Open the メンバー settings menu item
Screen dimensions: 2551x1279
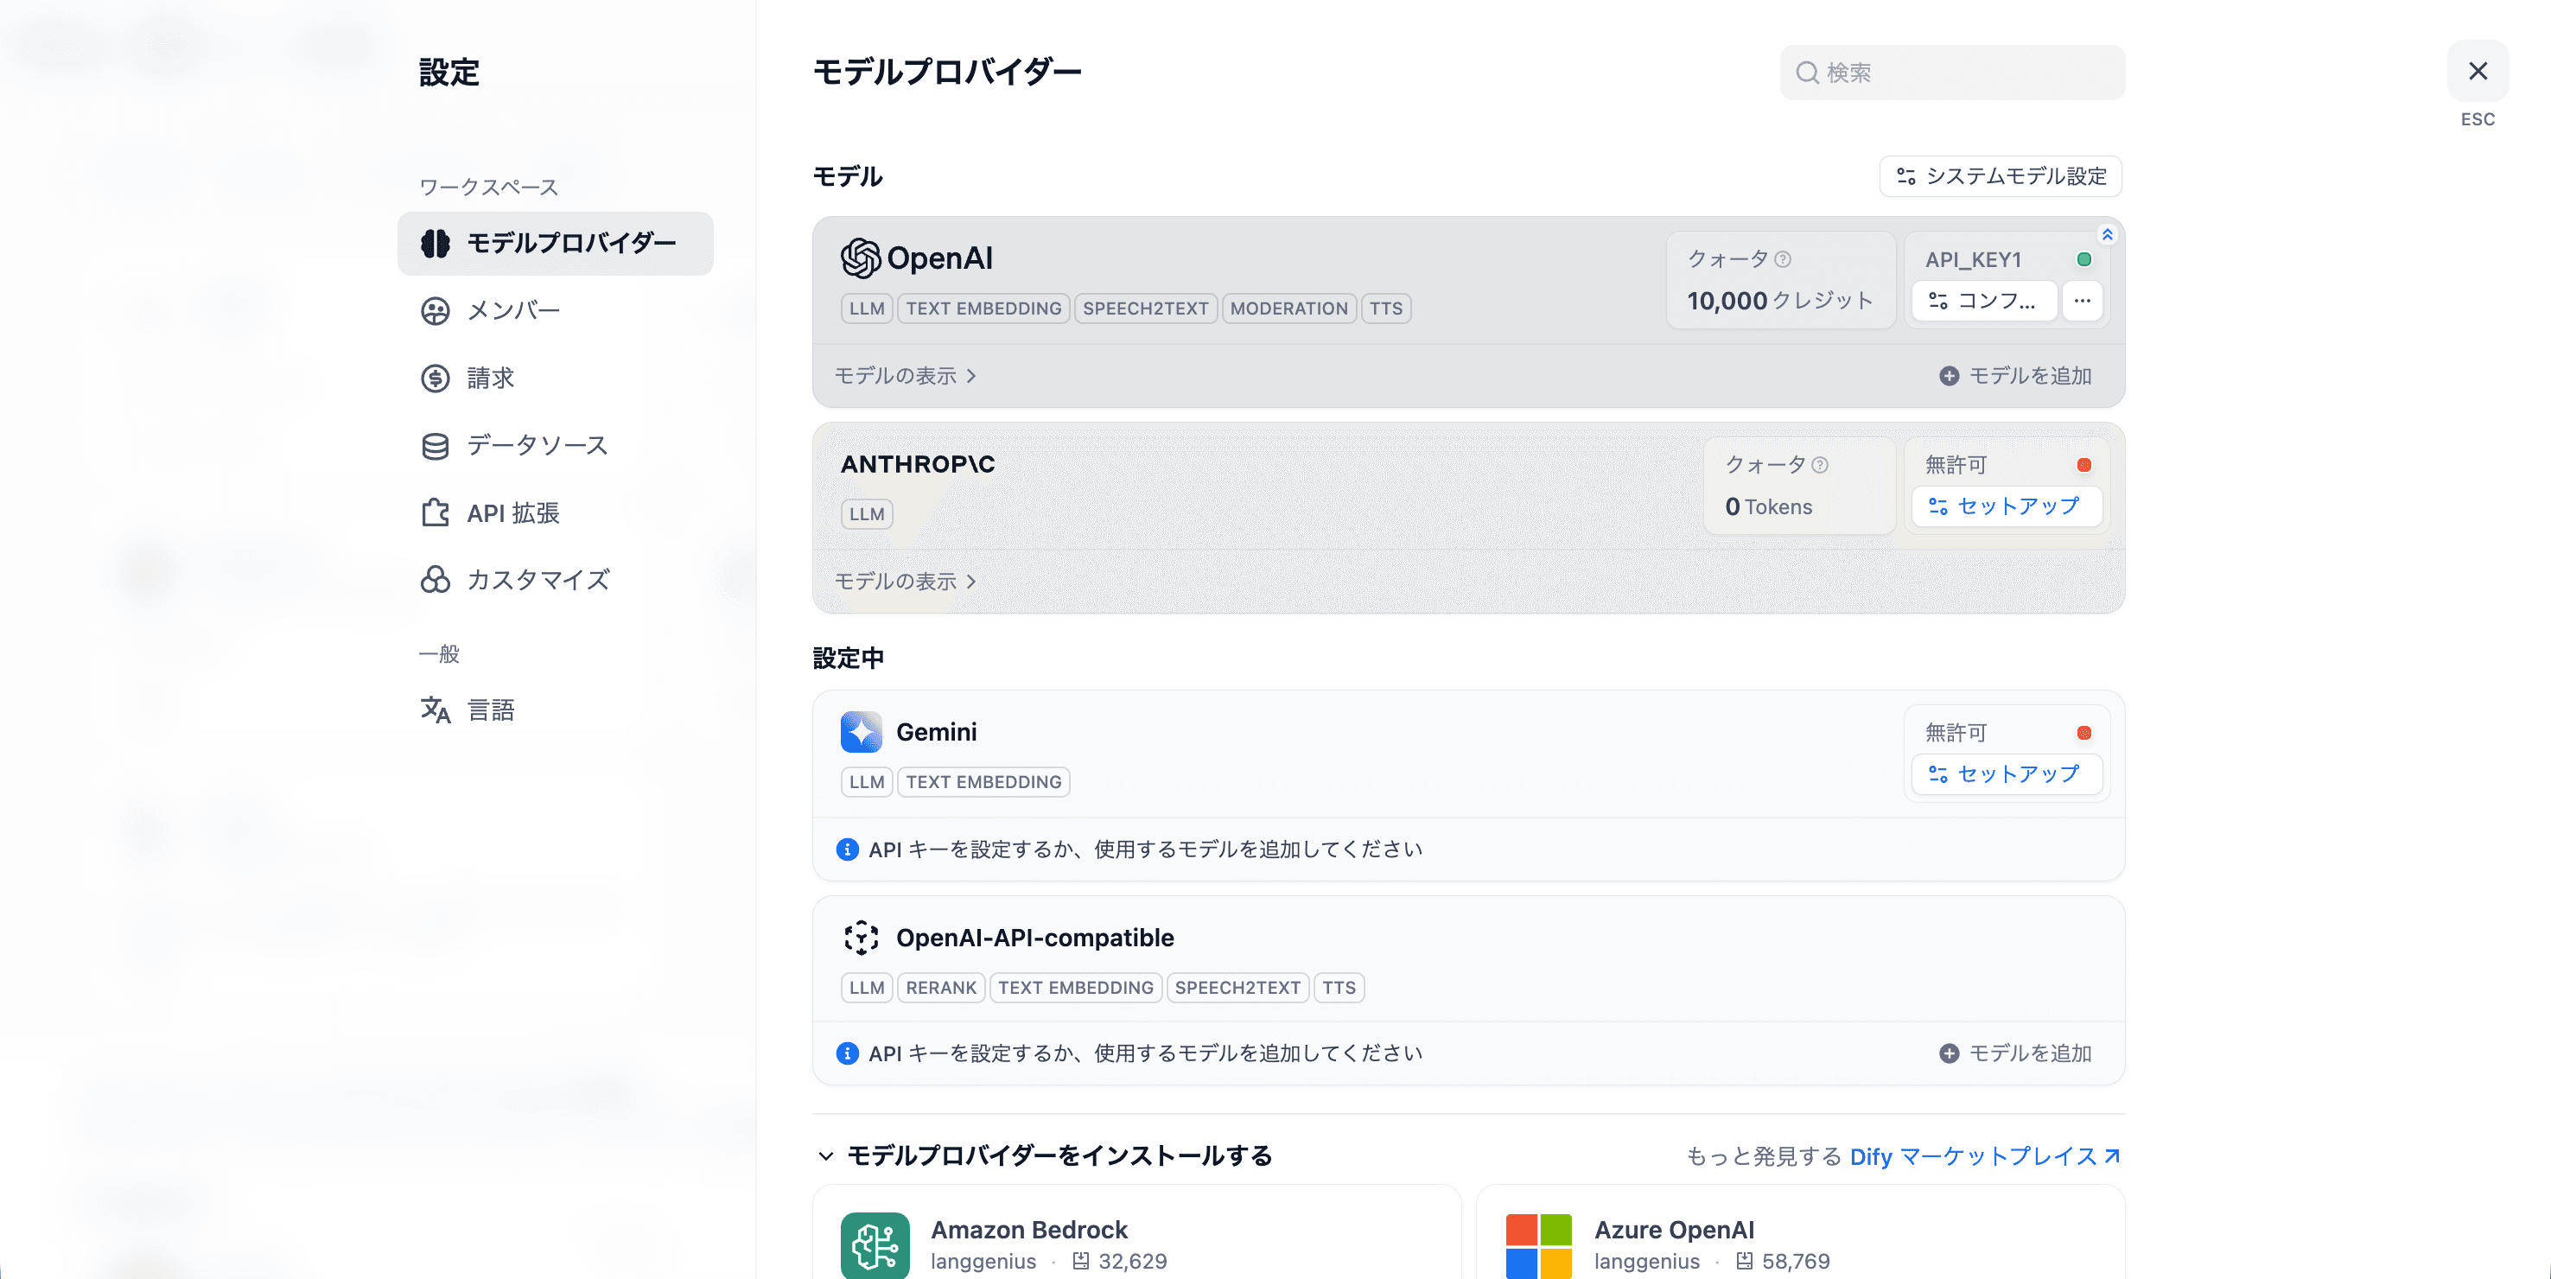(513, 311)
